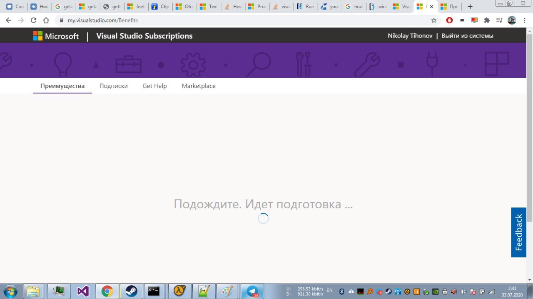Image resolution: width=533 pixels, height=299 pixels.
Task: Open Windows Explorer from taskbar
Action: [33, 291]
